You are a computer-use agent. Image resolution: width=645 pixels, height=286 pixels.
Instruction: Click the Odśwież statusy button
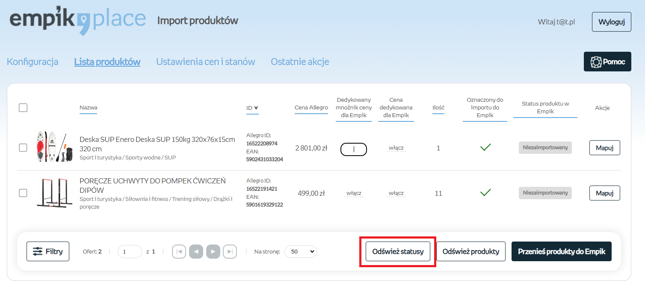click(x=398, y=251)
